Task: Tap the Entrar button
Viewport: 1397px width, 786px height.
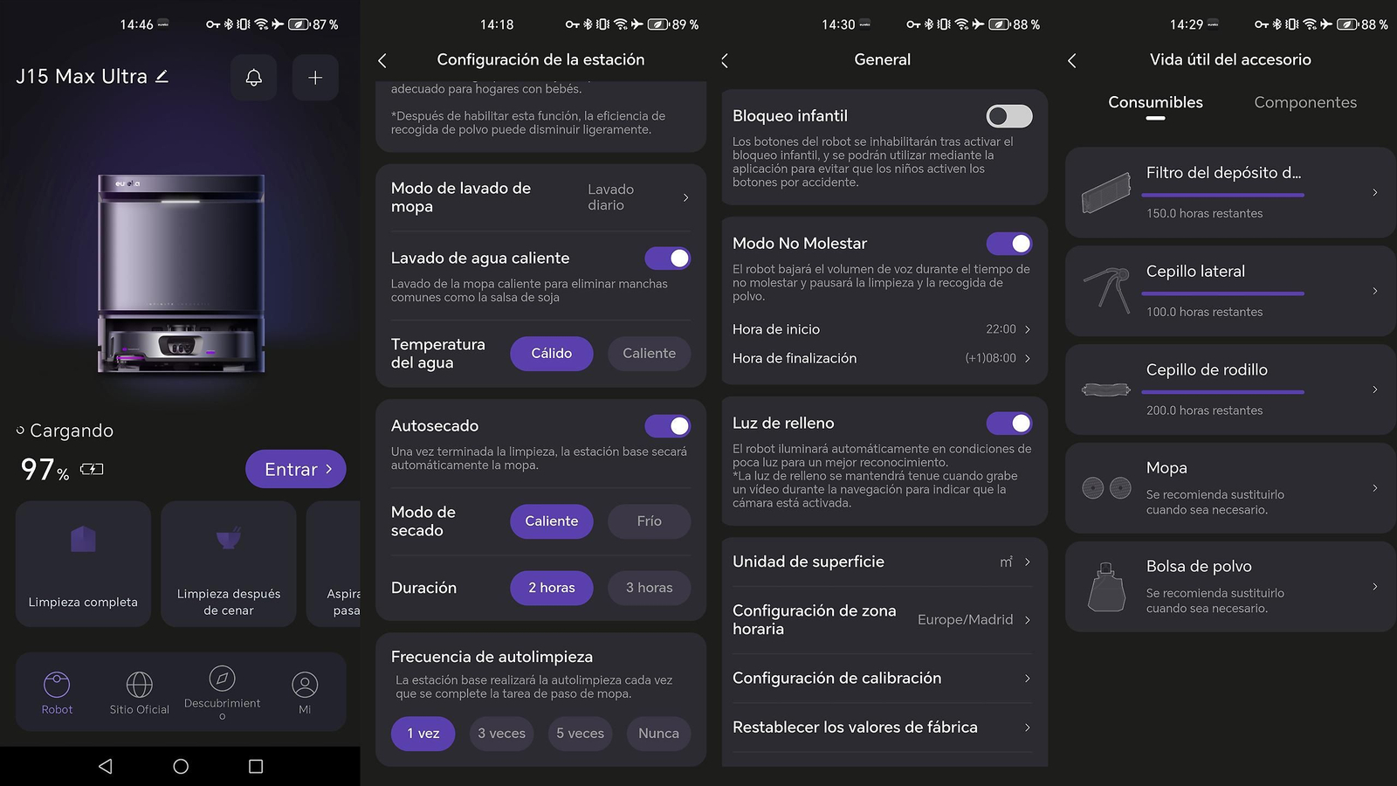Action: click(296, 469)
